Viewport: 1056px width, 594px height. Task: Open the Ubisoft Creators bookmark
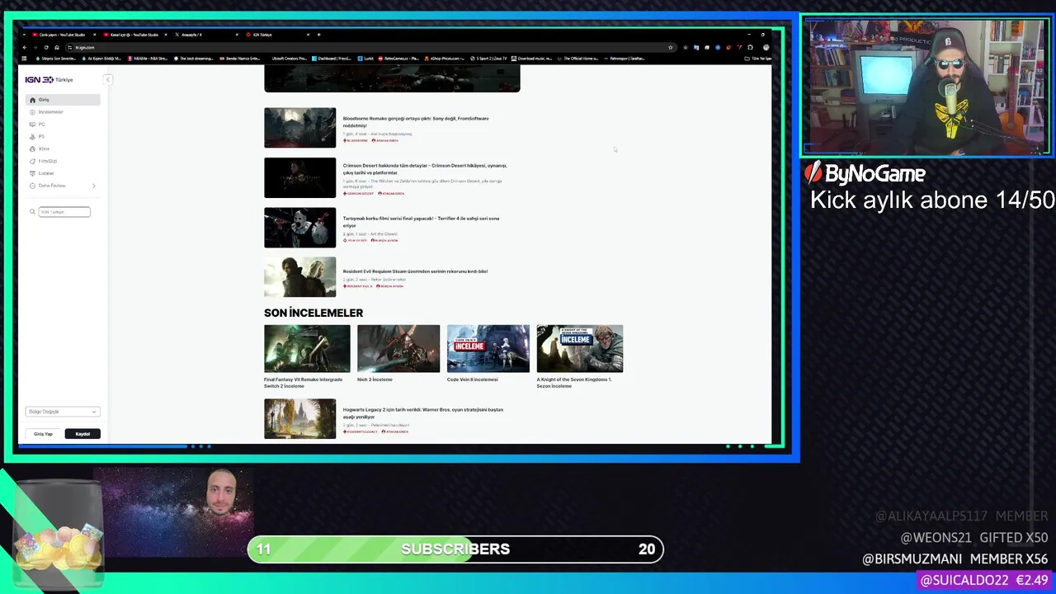click(x=289, y=59)
